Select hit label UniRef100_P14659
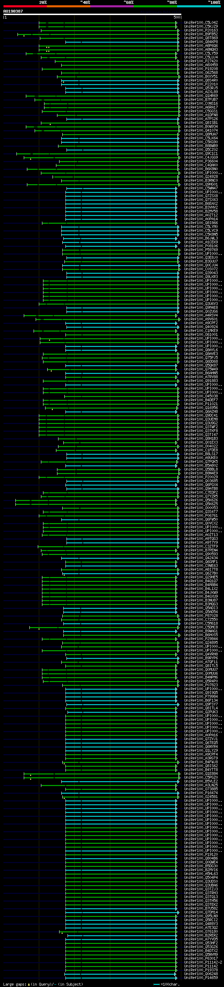Viewport: 224px width, 987px height. (201, 978)
